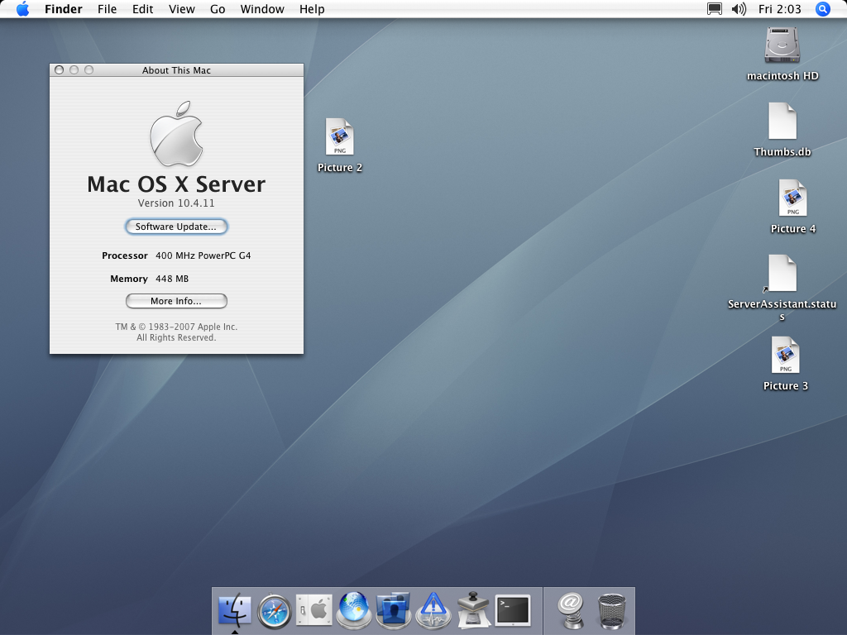
Task: Open the Go menu
Action: coord(218,9)
